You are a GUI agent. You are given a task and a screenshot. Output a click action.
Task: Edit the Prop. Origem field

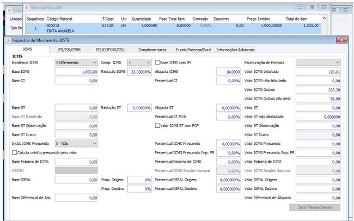click(139, 180)
